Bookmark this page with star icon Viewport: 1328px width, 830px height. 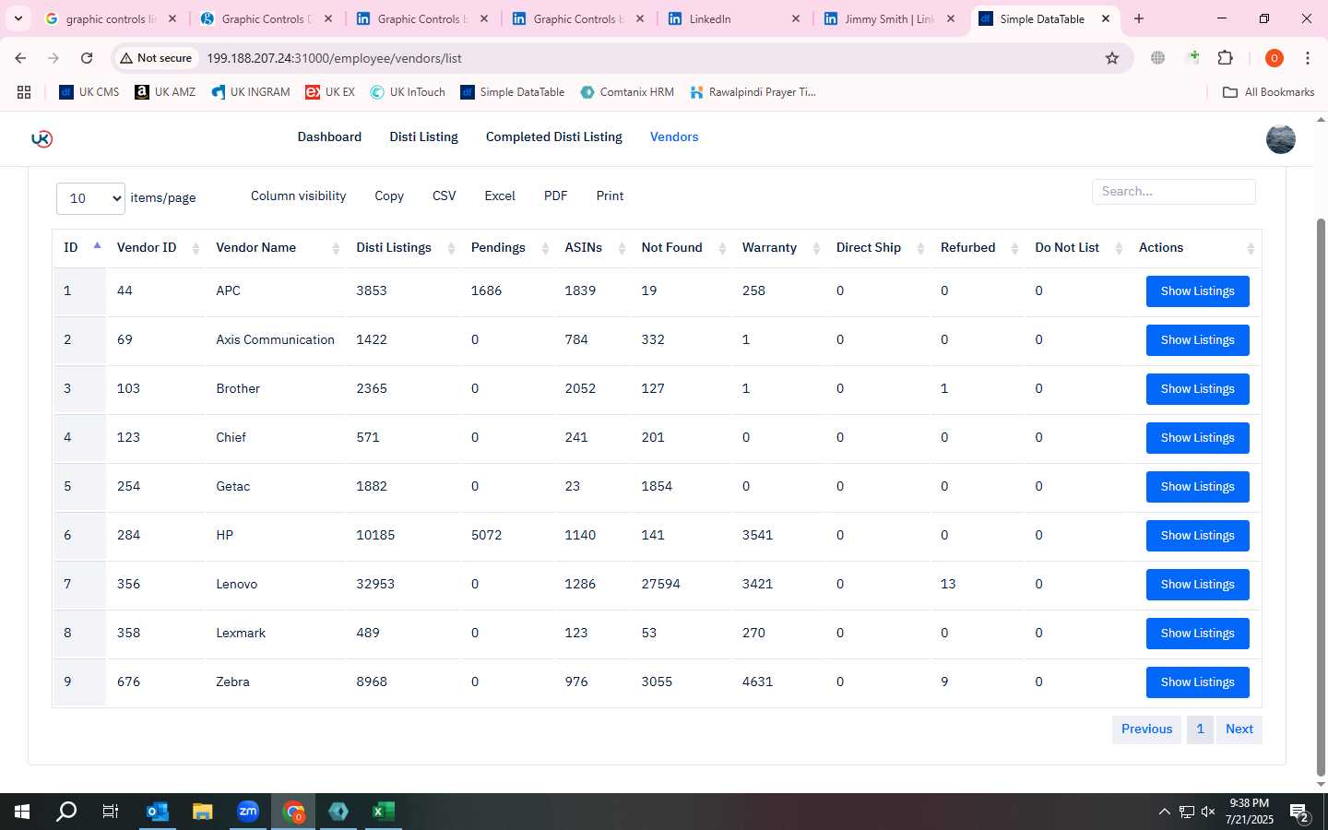coord(1112,58)
